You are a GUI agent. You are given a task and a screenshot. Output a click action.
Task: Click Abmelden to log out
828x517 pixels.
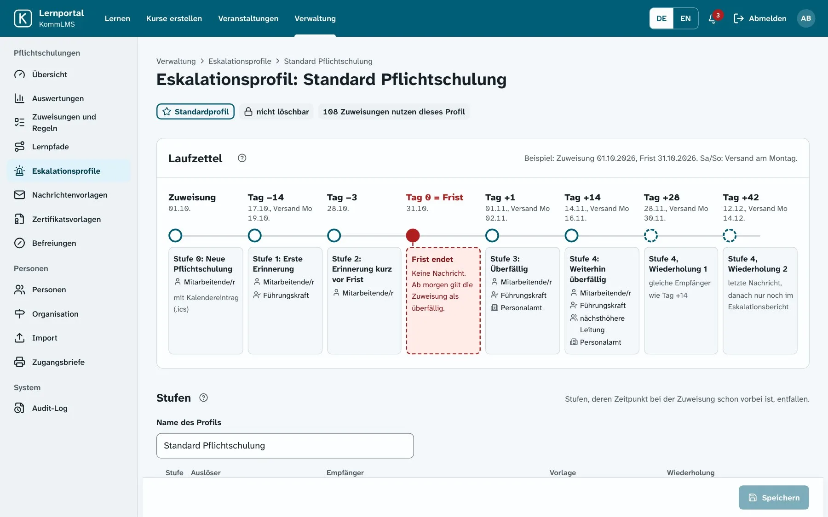point(760,18)
